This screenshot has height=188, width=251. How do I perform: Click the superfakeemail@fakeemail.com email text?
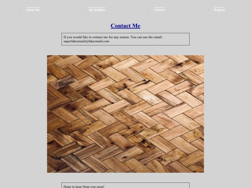(x=86, y=41)
